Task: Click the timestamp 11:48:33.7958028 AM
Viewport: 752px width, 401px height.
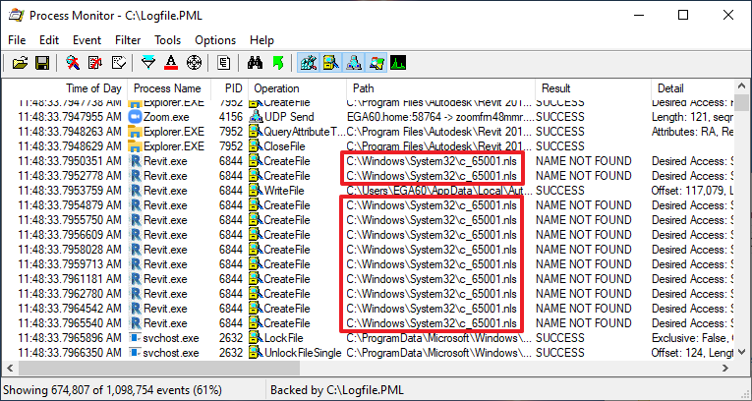Action: pos(70,250)
